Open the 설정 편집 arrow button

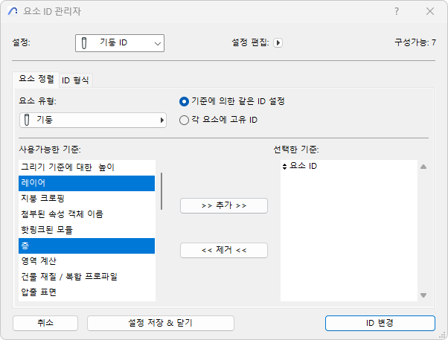[x=278, y=43]
